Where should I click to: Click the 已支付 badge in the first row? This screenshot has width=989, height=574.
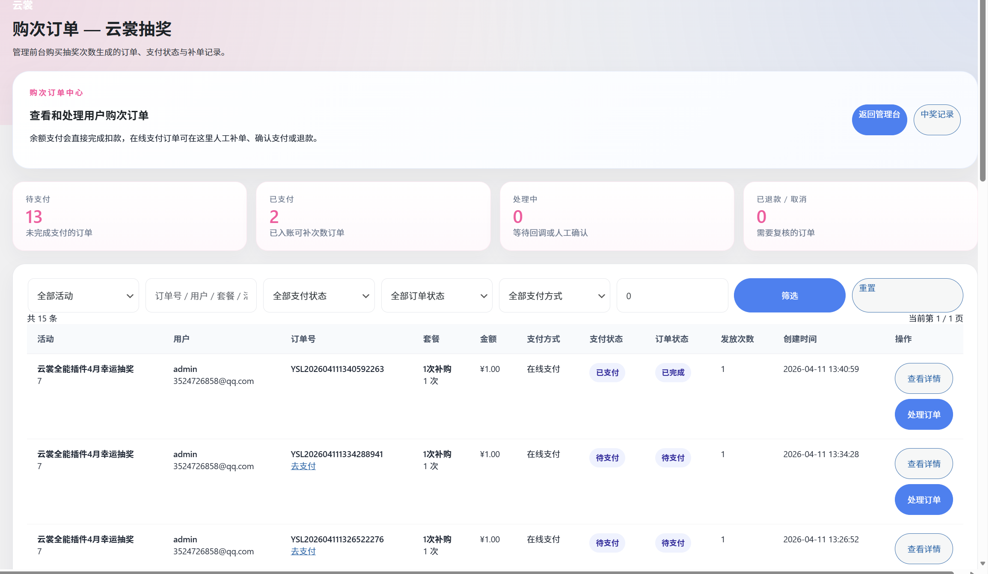click(607, 373)
